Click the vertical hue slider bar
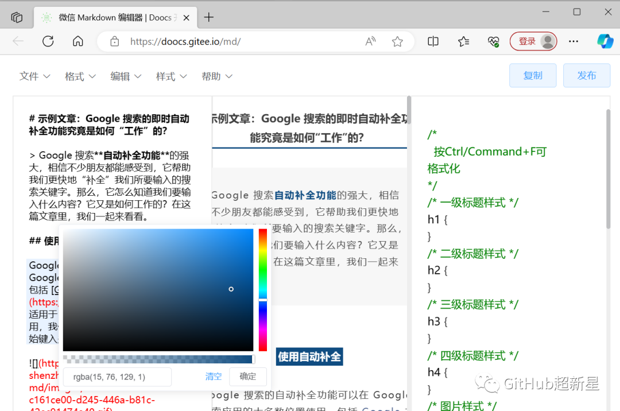620x411 pixels. (x=263, y=290)
